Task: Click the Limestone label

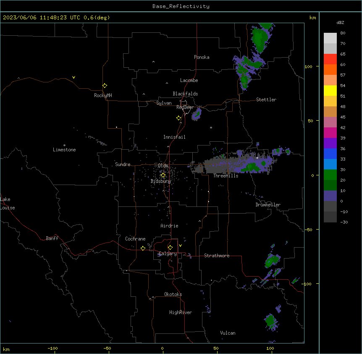Action: (x=64, y=150)
